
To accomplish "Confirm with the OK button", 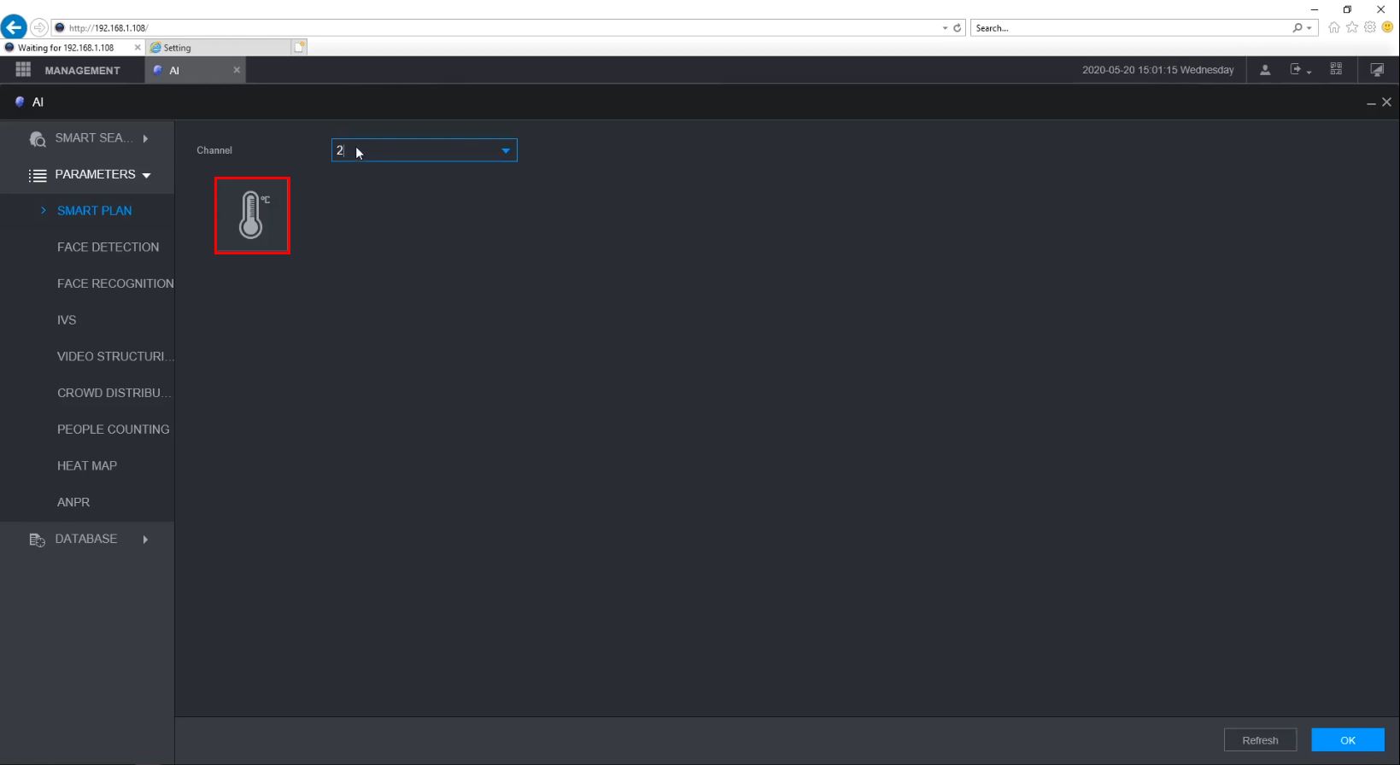I will 1348,740.
